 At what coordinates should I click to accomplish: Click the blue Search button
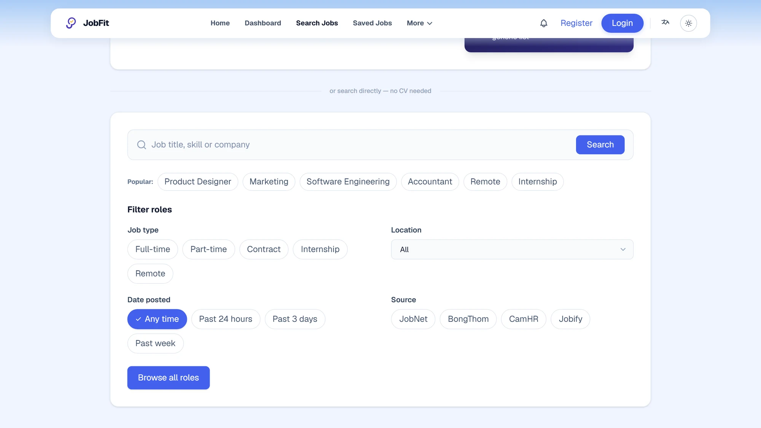600,145
